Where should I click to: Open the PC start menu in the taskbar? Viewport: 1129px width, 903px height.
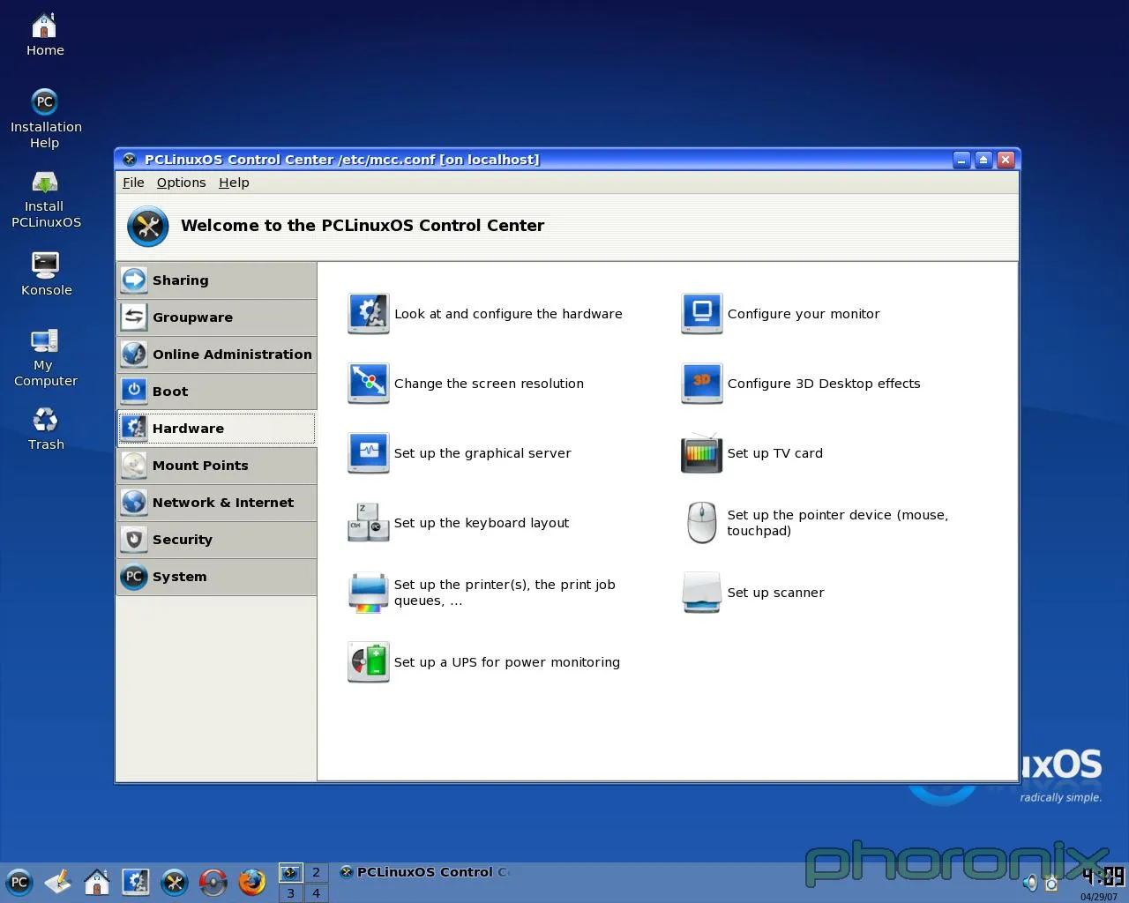tap(19, 882)
